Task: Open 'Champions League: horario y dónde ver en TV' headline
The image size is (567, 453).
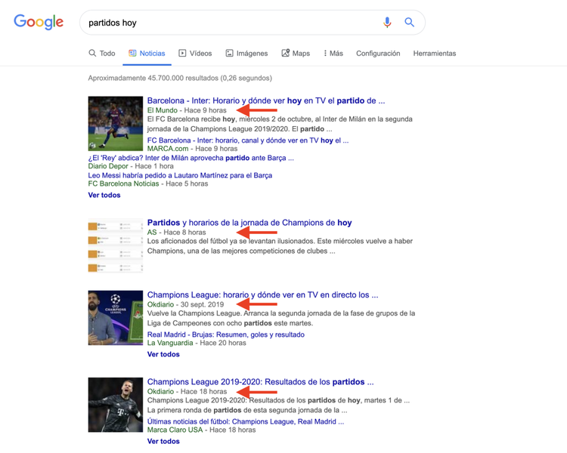Action: (262, 294)
